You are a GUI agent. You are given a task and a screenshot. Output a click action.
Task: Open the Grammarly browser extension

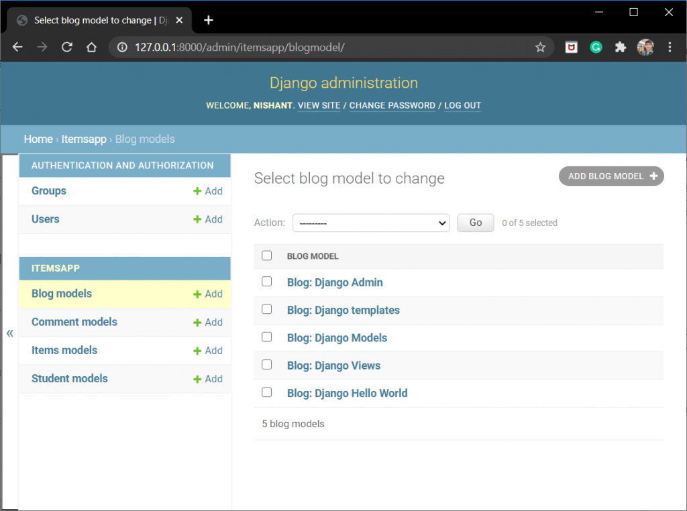pyautogui.click(x=596, y=47)
